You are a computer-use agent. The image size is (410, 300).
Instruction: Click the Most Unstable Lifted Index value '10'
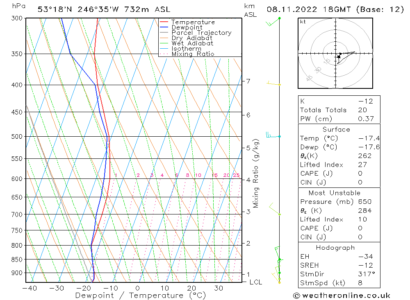coord(362,220)
